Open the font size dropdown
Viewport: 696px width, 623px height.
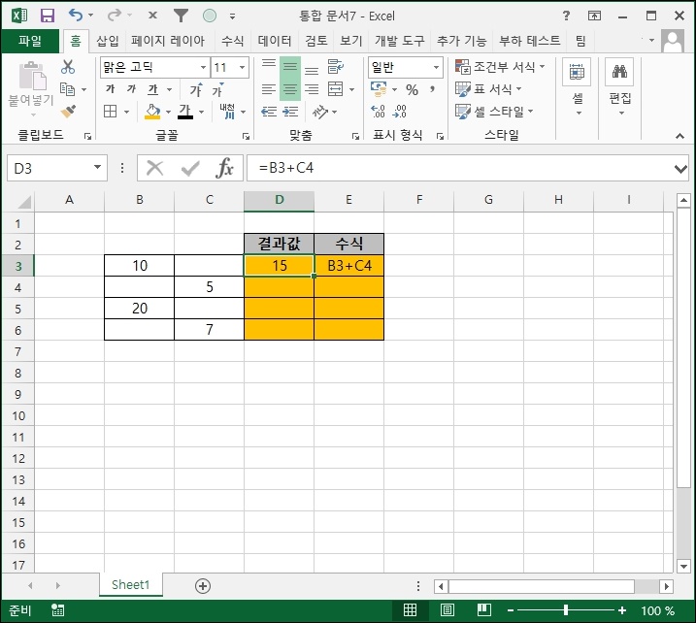[x=243, y=68]
